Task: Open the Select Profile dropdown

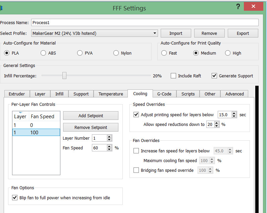Action: [155, 33]
